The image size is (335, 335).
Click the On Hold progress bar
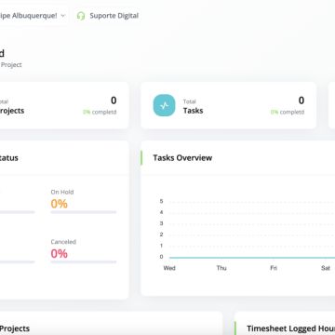pos(84,212)
